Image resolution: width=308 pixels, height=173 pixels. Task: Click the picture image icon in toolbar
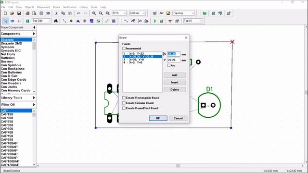point(168,13)
